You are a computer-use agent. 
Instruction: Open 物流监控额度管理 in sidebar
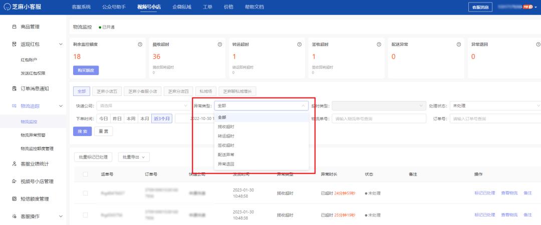coord(37,148)
